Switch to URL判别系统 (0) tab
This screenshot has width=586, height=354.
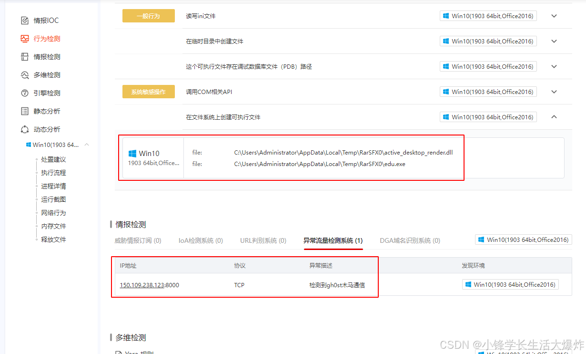coord(263,240)
